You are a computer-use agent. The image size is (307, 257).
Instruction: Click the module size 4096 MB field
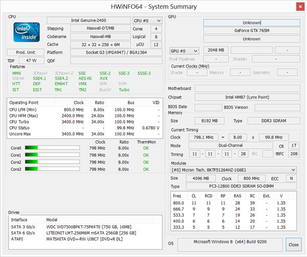pyautogui.click(x=201, y=178)
